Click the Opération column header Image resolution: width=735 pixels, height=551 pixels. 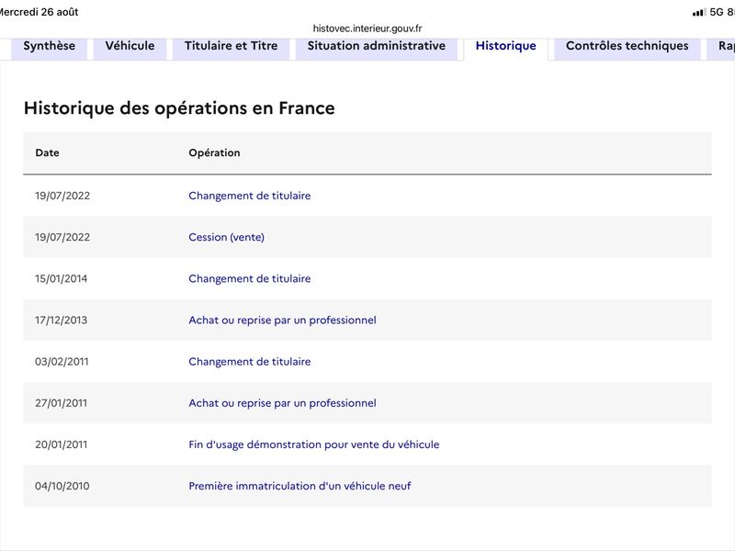tap(214, 152)
